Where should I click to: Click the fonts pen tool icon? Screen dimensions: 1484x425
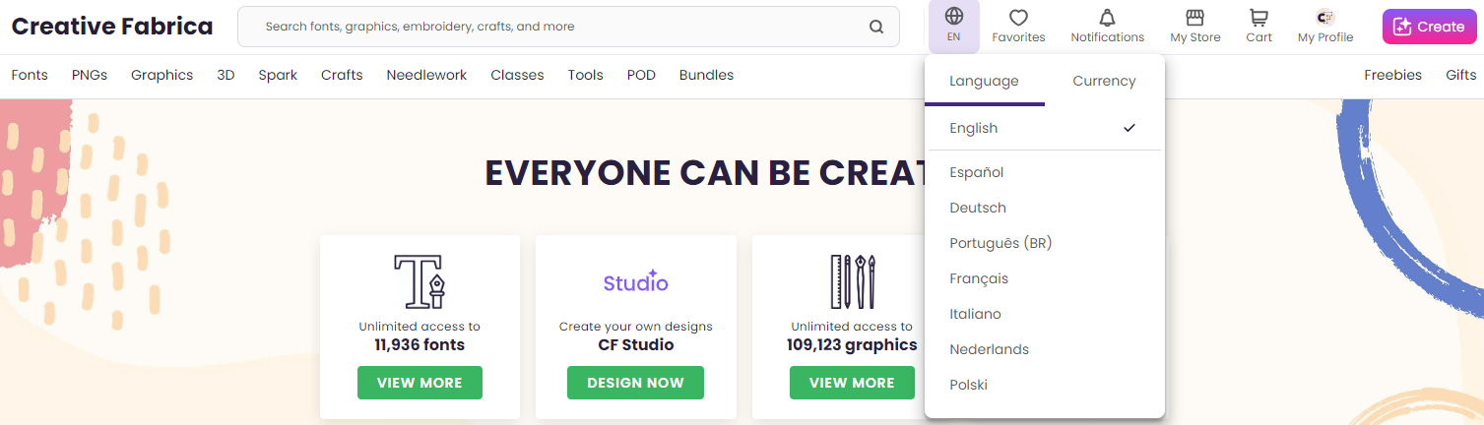419,281
